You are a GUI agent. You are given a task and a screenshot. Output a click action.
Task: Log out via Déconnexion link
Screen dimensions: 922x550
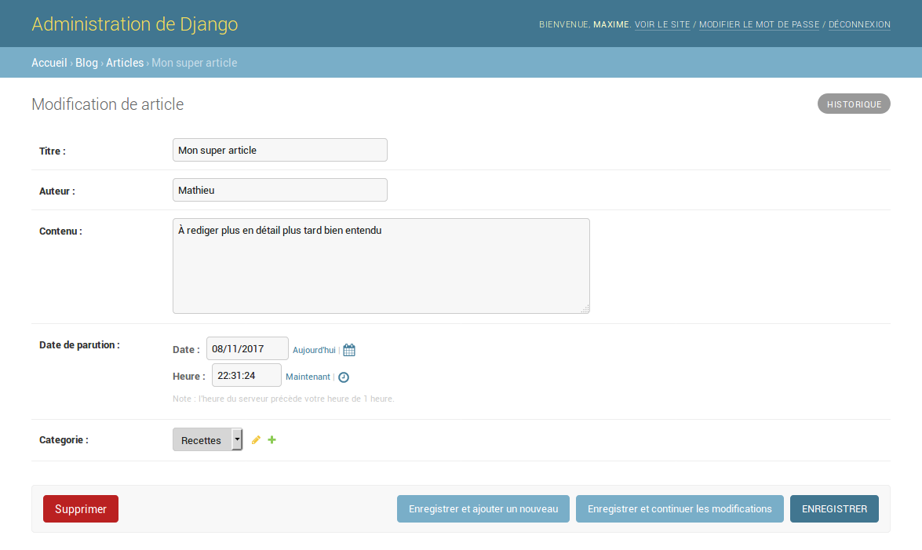click(860, 24)
